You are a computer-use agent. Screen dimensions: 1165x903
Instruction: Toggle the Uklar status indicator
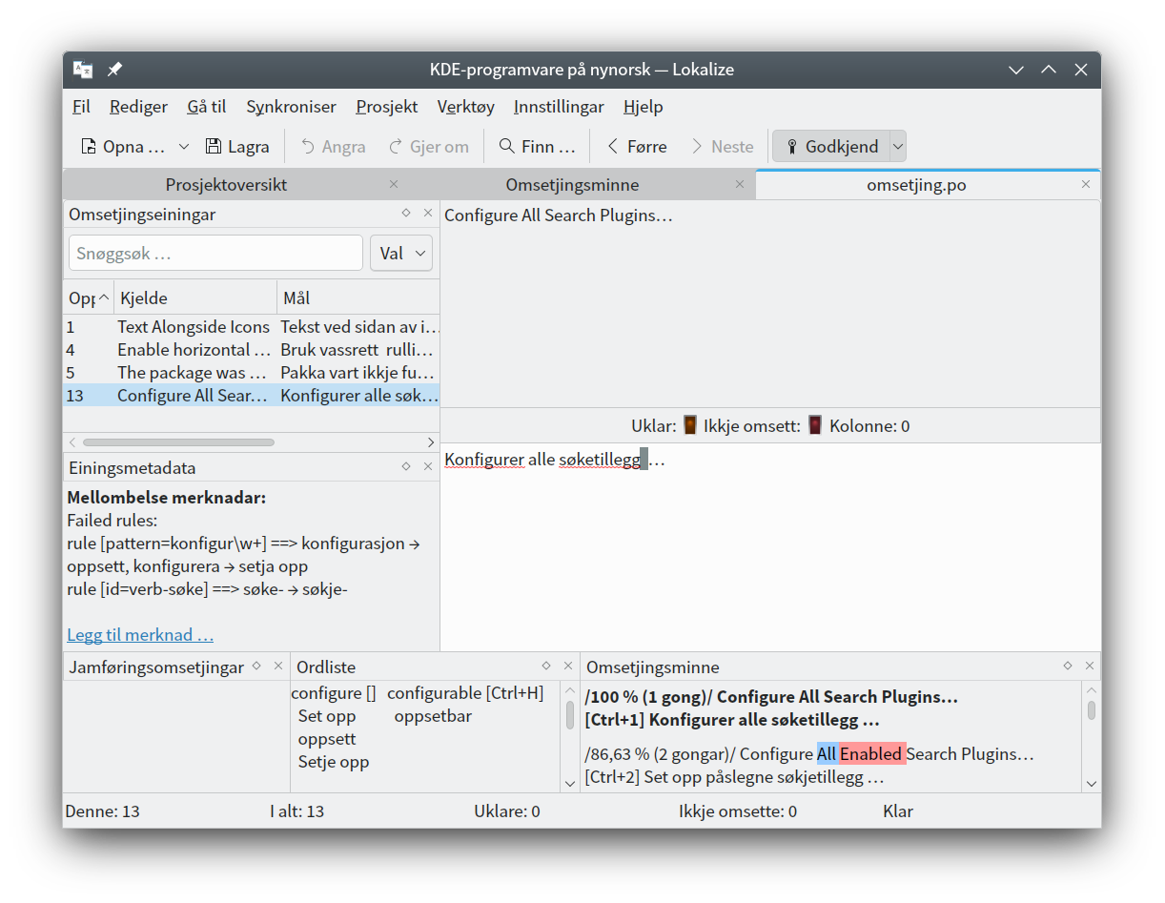click(x=690, y=425)
